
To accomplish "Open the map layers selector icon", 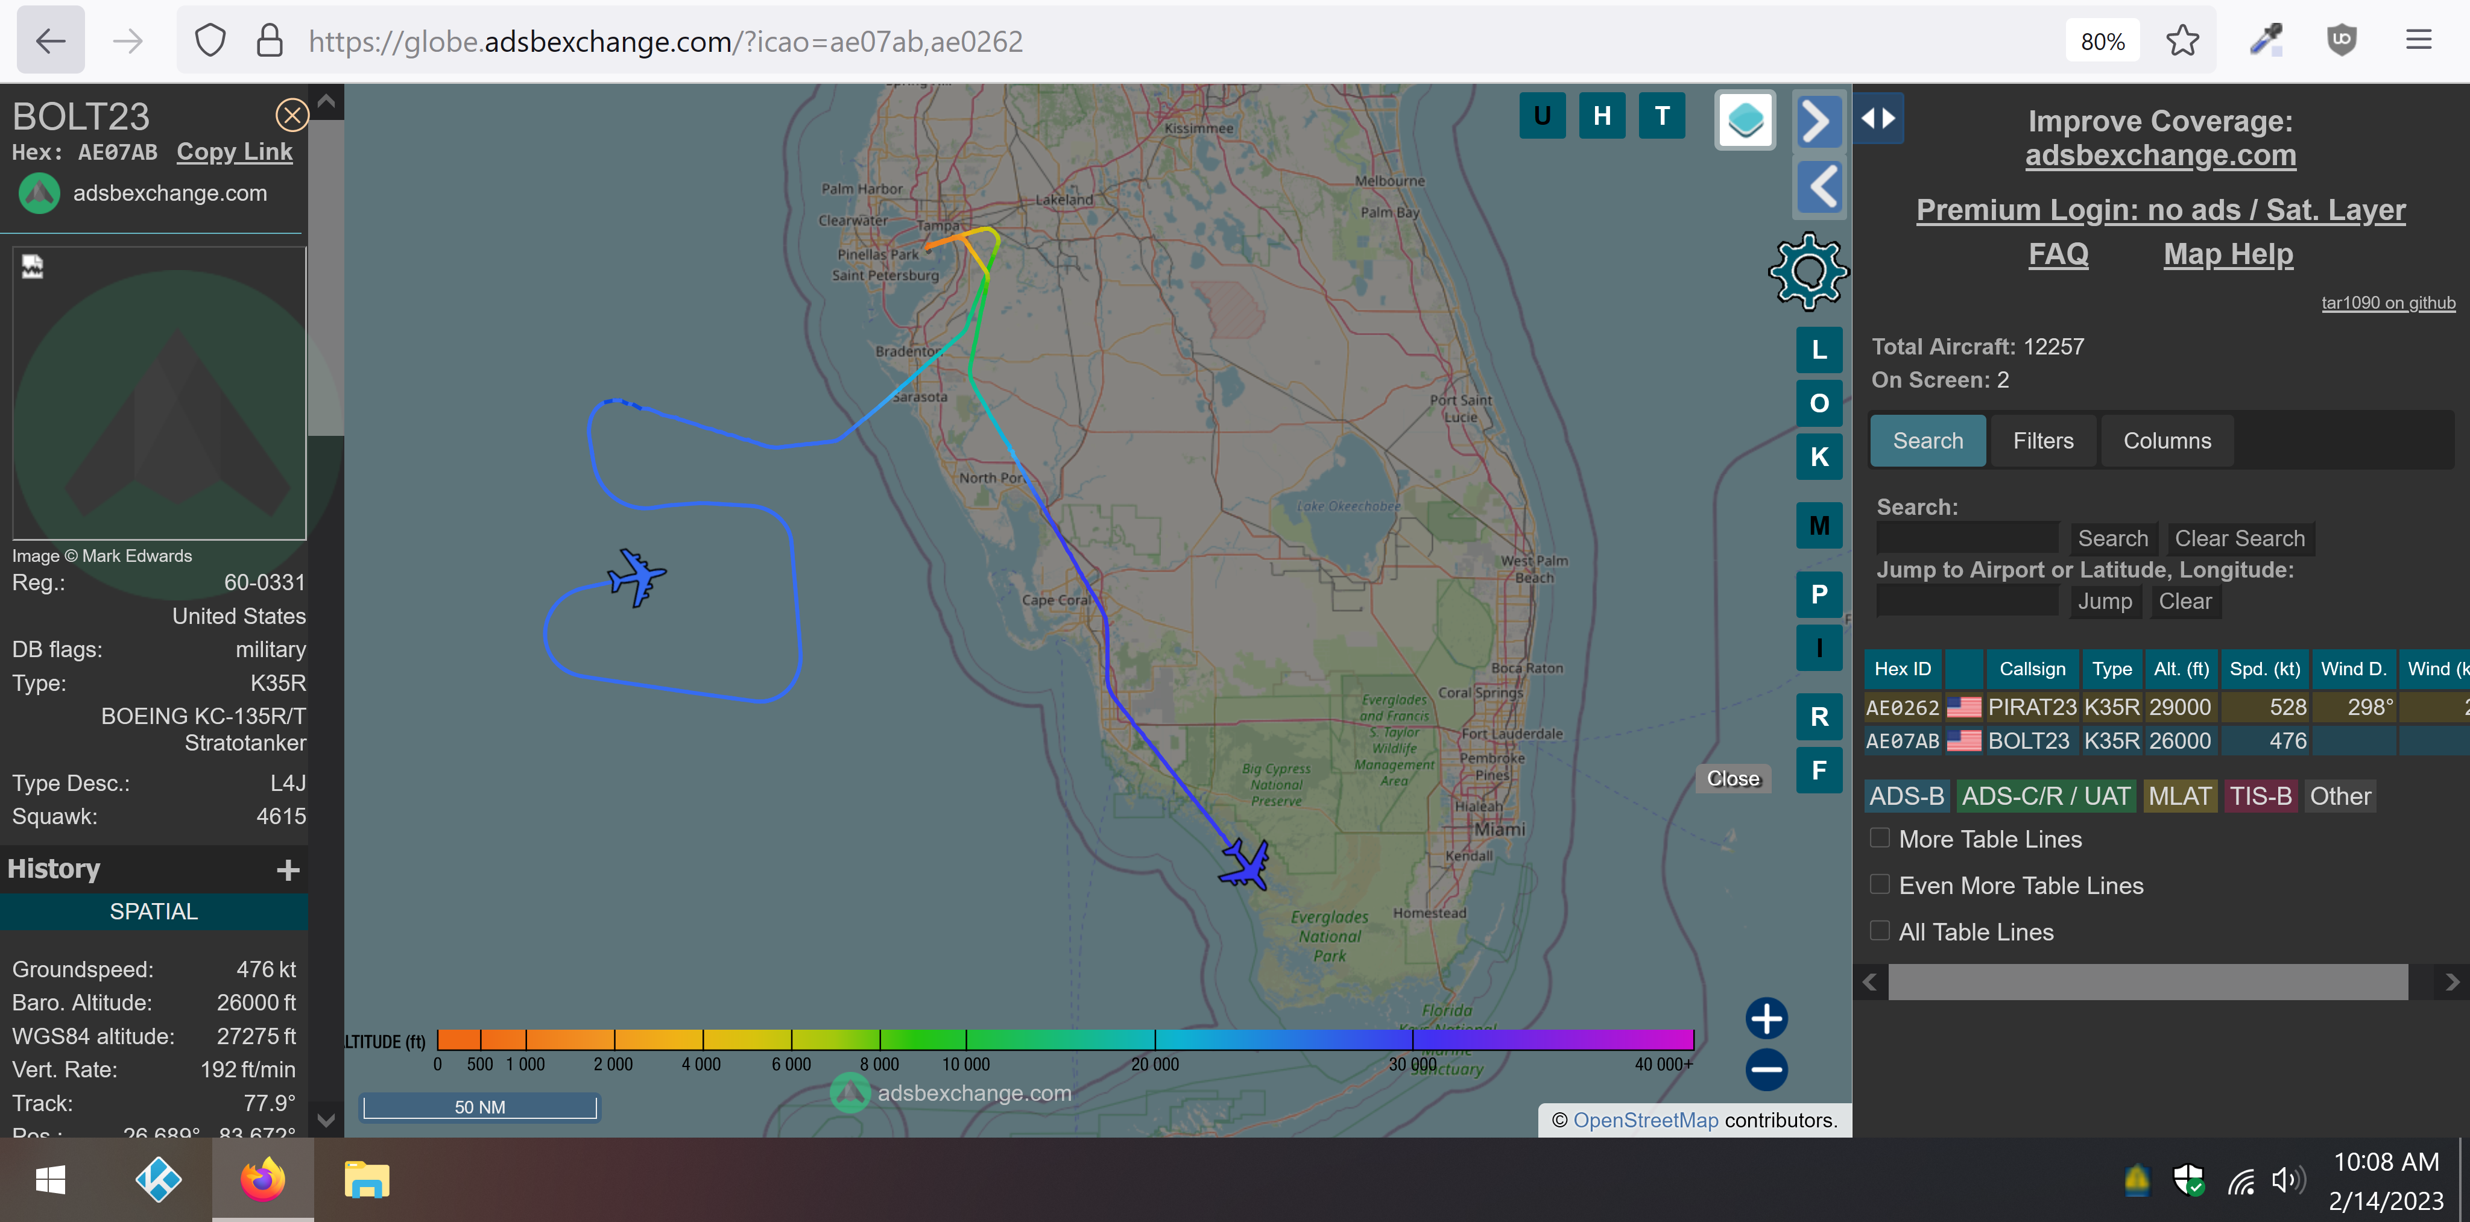I will coord(1745,121).
